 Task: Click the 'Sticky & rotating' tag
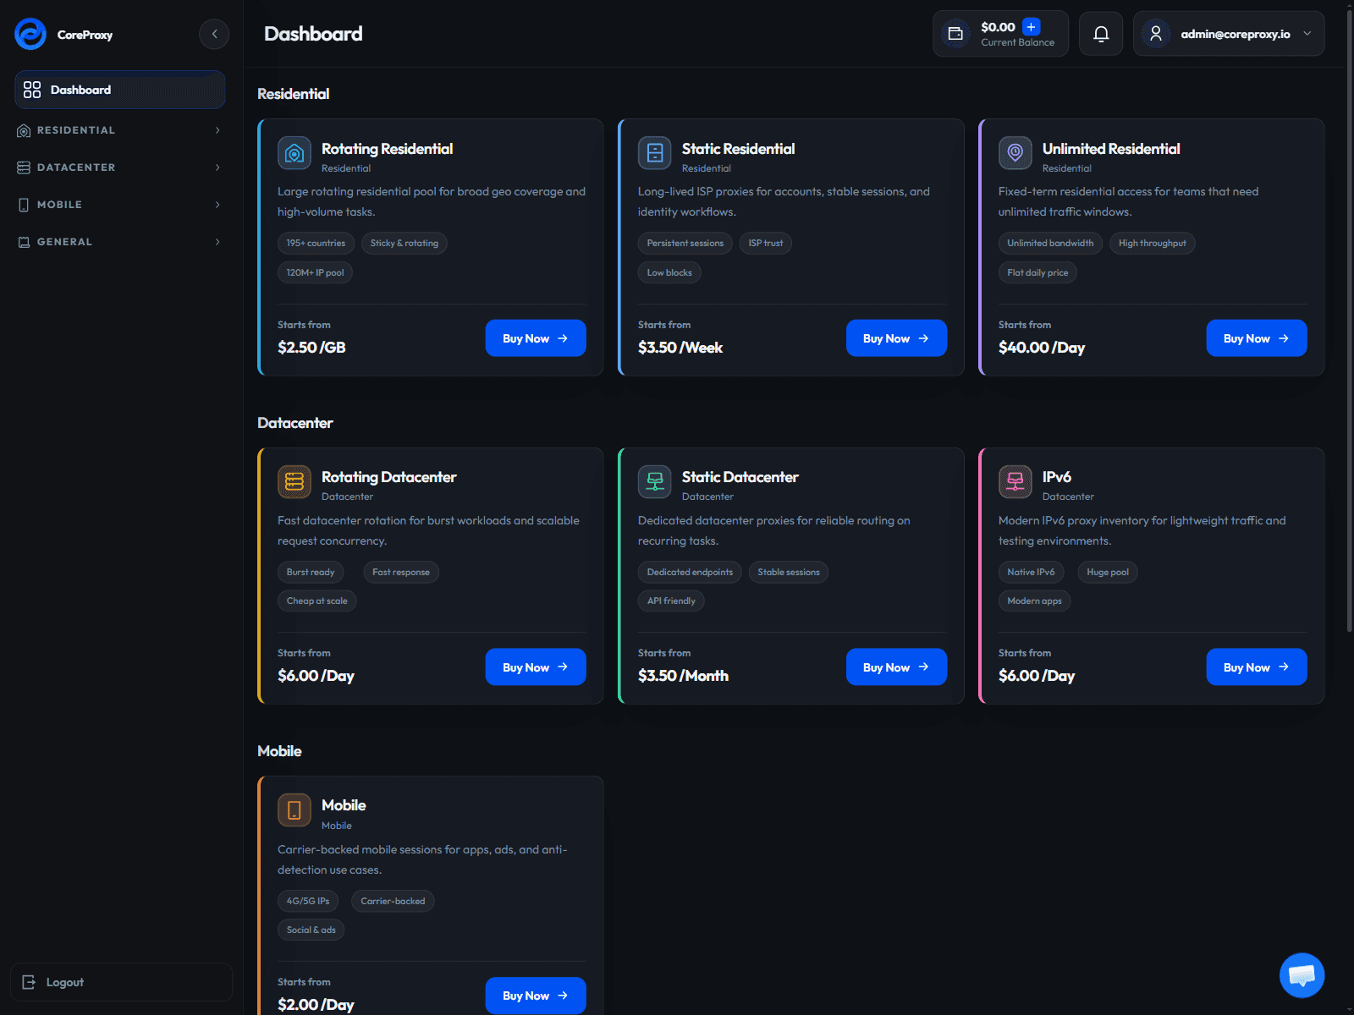405,244
